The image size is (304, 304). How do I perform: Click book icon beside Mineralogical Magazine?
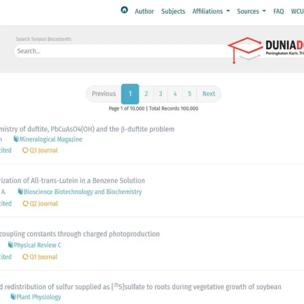(16, 139)
